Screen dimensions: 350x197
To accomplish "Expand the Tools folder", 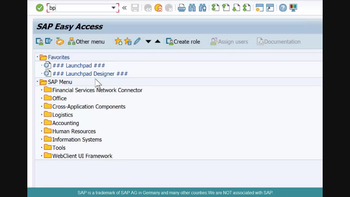I will 42,147.
